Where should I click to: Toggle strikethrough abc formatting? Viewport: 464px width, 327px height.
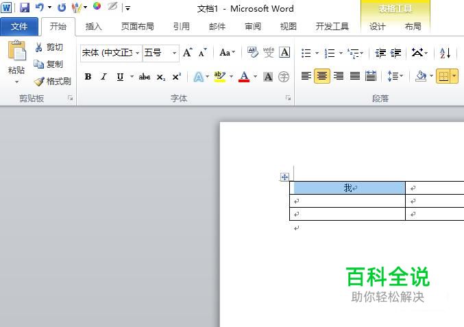145,77
